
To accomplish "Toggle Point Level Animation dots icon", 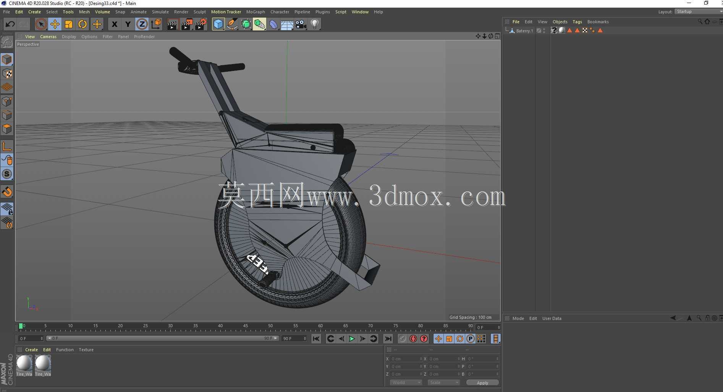I will [481, 339].
